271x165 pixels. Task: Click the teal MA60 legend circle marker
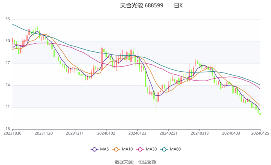tap(164, 149)
